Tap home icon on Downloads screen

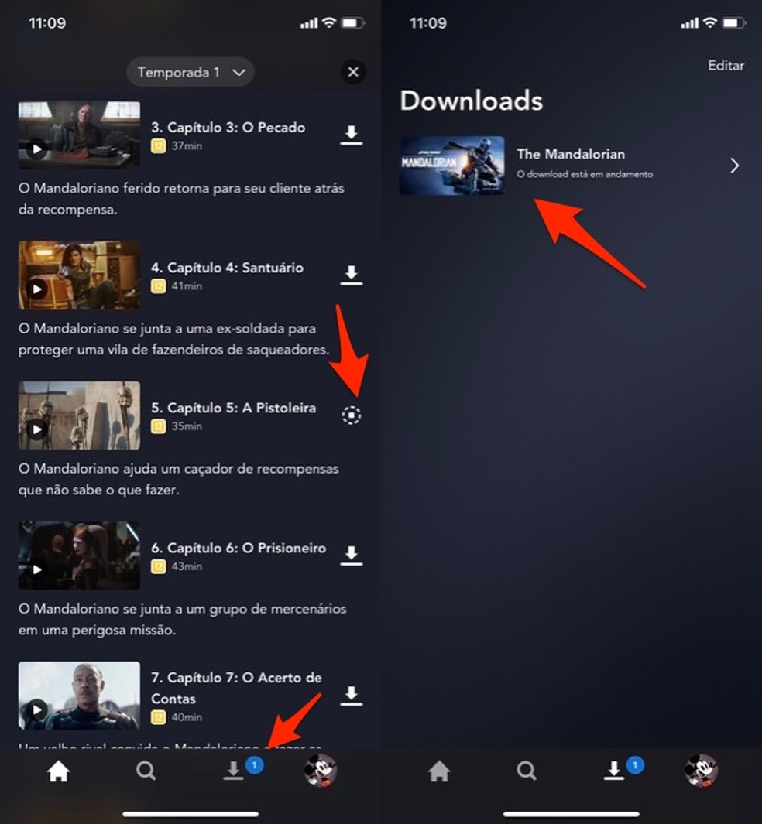(439, 770)
